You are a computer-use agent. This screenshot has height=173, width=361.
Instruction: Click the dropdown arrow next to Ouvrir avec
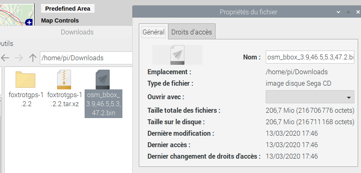(349, 98)
